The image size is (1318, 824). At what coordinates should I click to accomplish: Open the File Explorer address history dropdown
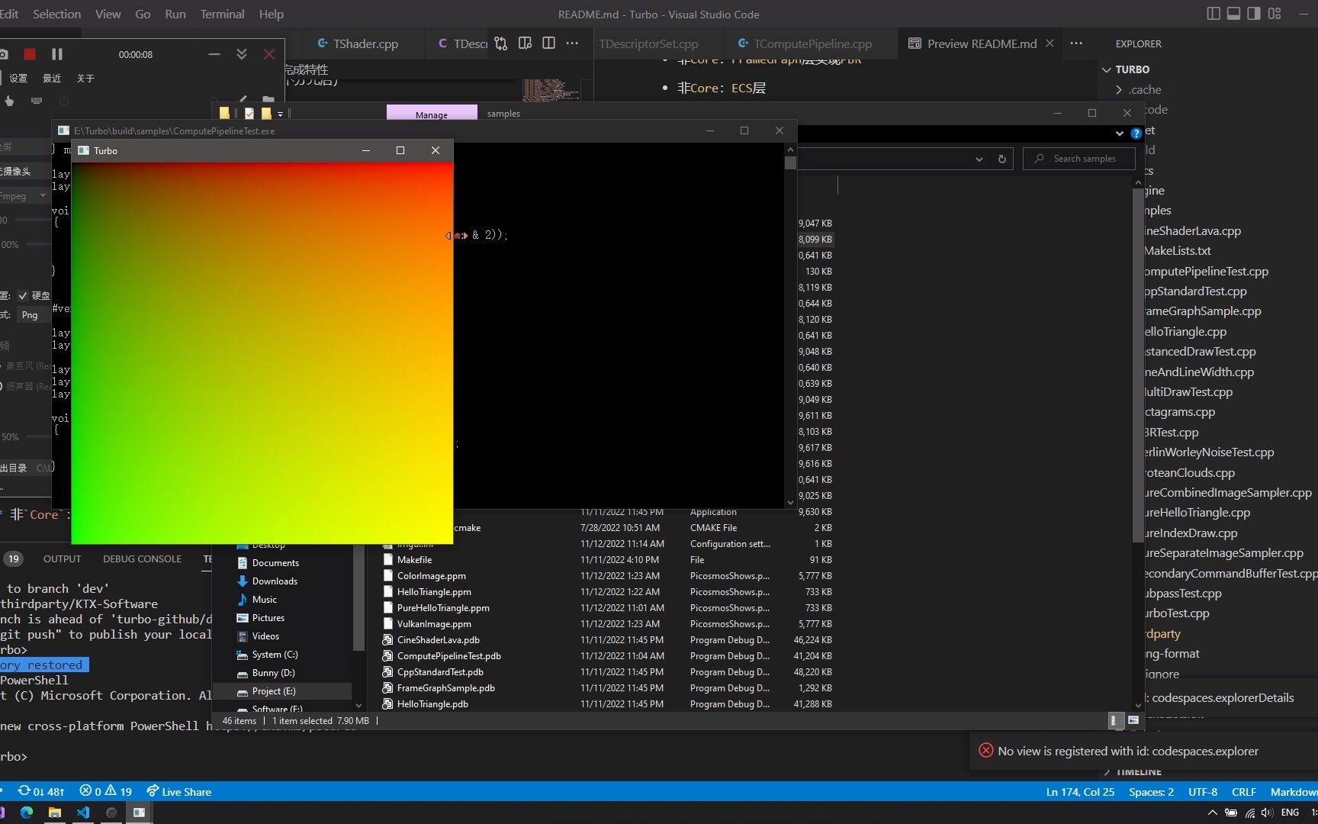point(979,159)
